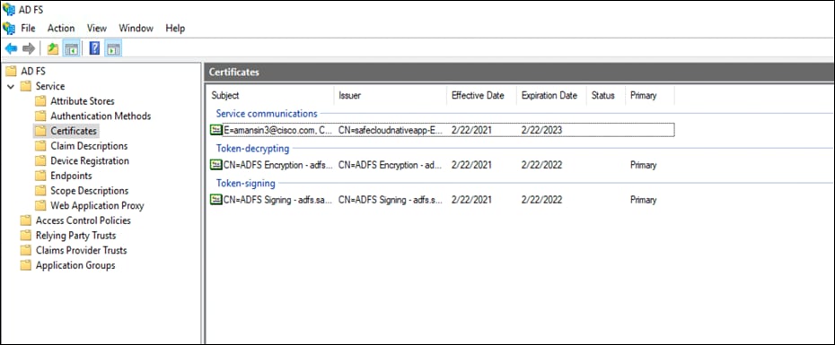Image resolution: width=835 pixels, height=345 pixels.
Task: Click the Application Groups folder icon
Action: coord(25,264)
